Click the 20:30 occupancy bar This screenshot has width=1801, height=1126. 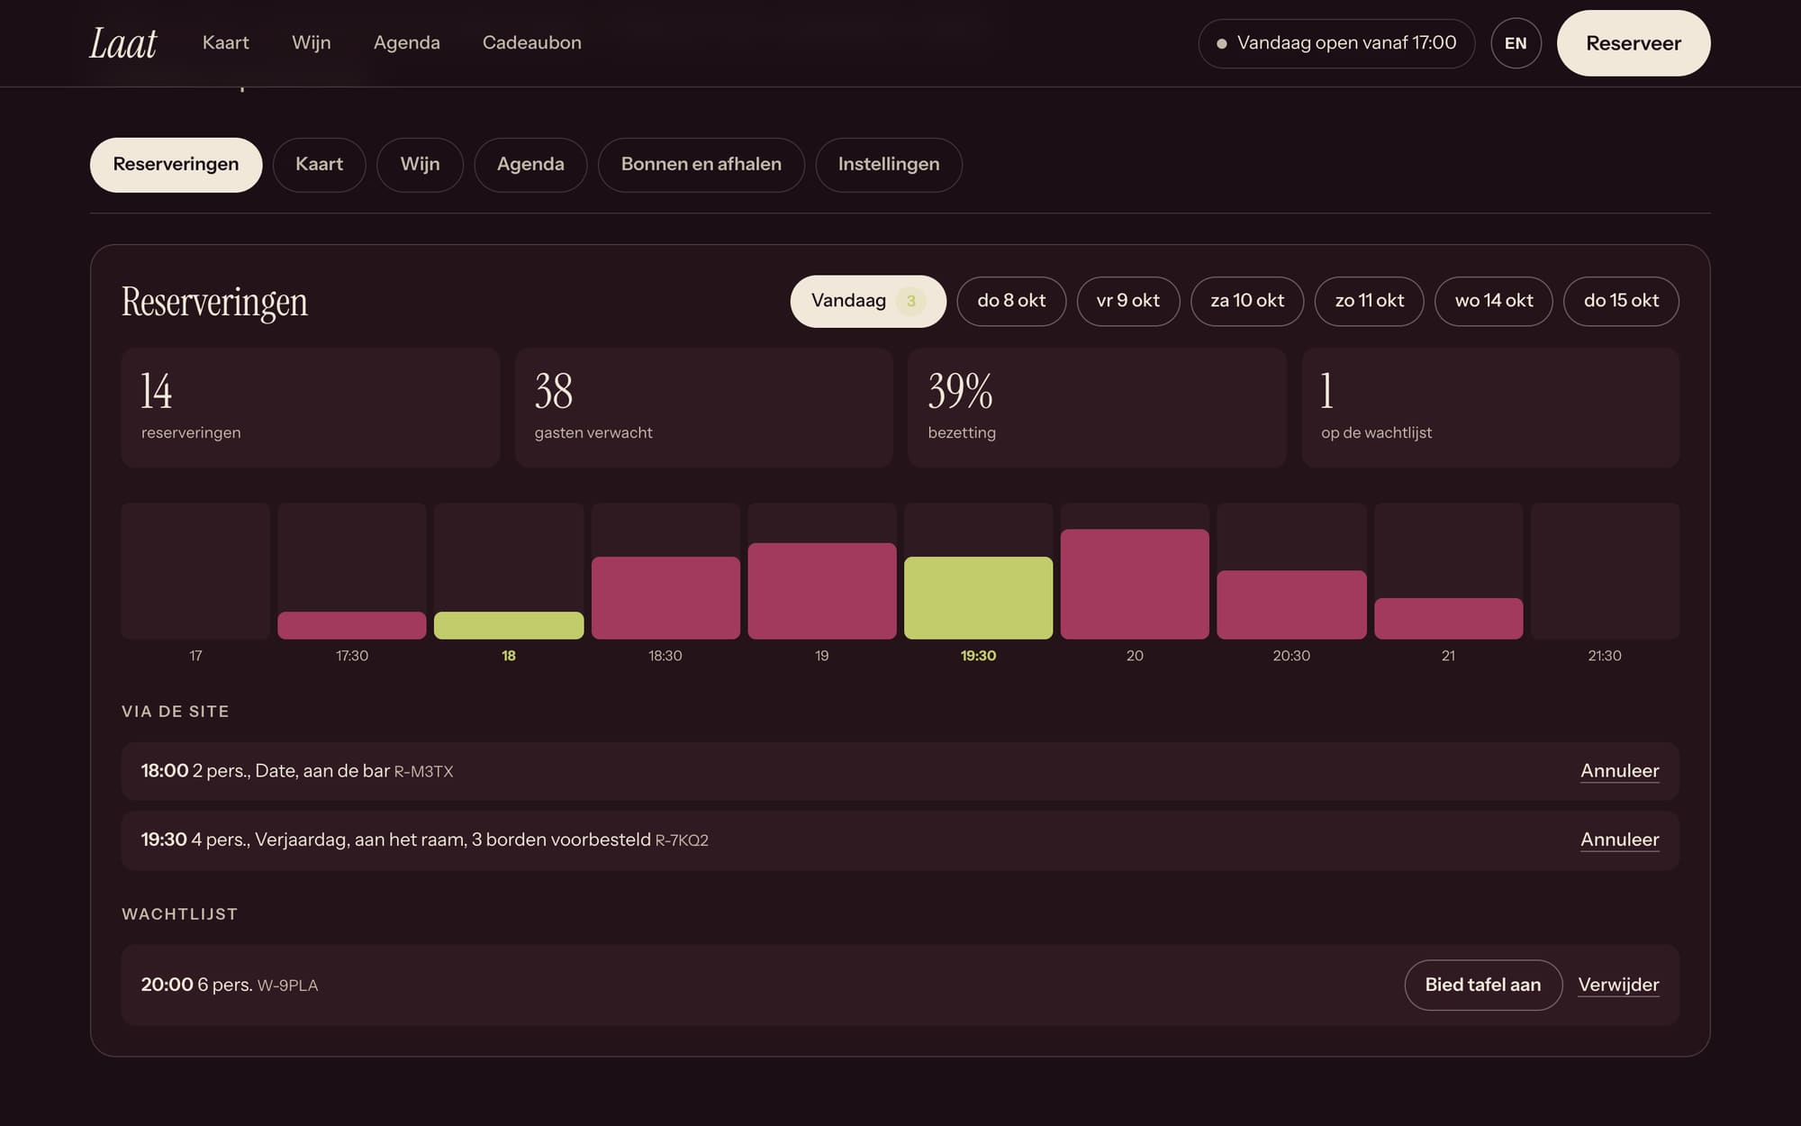[x=1291, y=604]
